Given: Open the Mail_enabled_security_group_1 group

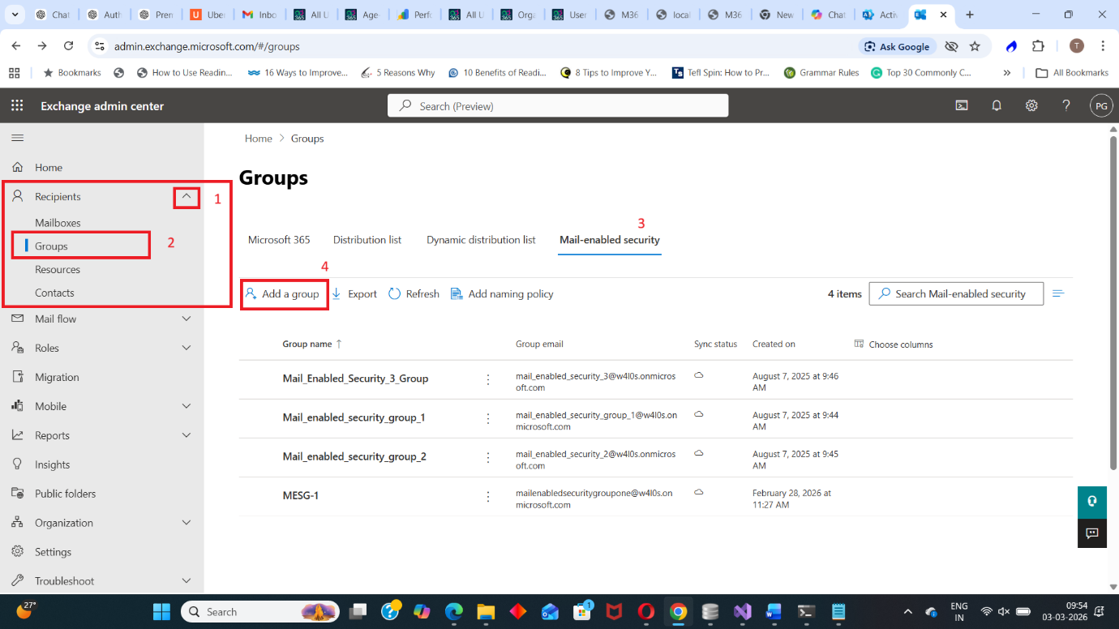Looking at the screenshot, I should 354,417.
